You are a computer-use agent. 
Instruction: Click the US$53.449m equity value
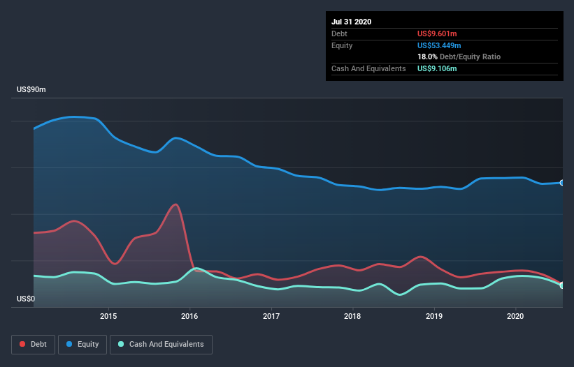(439, 45)
